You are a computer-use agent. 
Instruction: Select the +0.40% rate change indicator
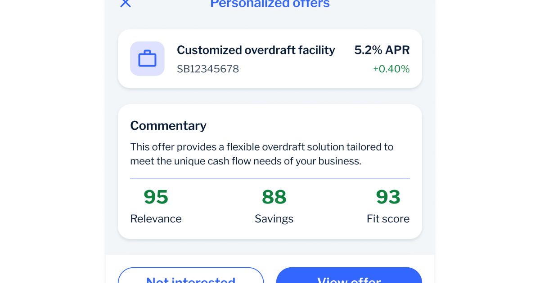(x=391, y=69)
